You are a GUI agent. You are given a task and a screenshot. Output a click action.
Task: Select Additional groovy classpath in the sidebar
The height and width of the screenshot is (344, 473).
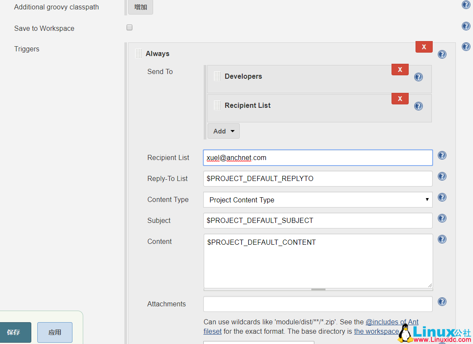(56, 7)
